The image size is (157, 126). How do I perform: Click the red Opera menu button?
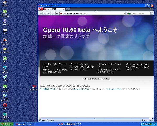coord(40,9)
